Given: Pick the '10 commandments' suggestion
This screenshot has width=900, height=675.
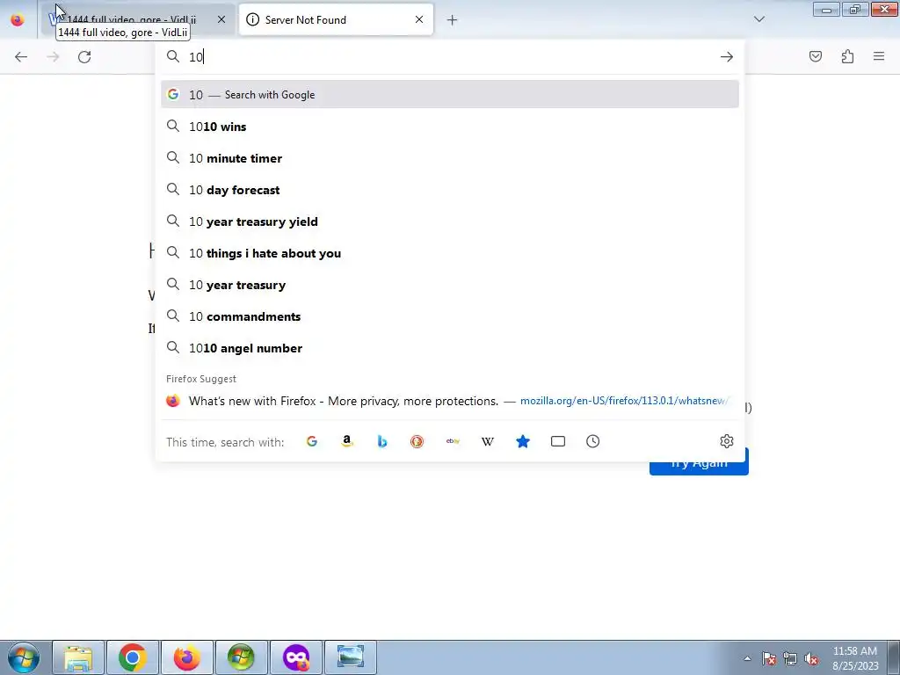Looking at the screenshot, I should coord(450,316).
